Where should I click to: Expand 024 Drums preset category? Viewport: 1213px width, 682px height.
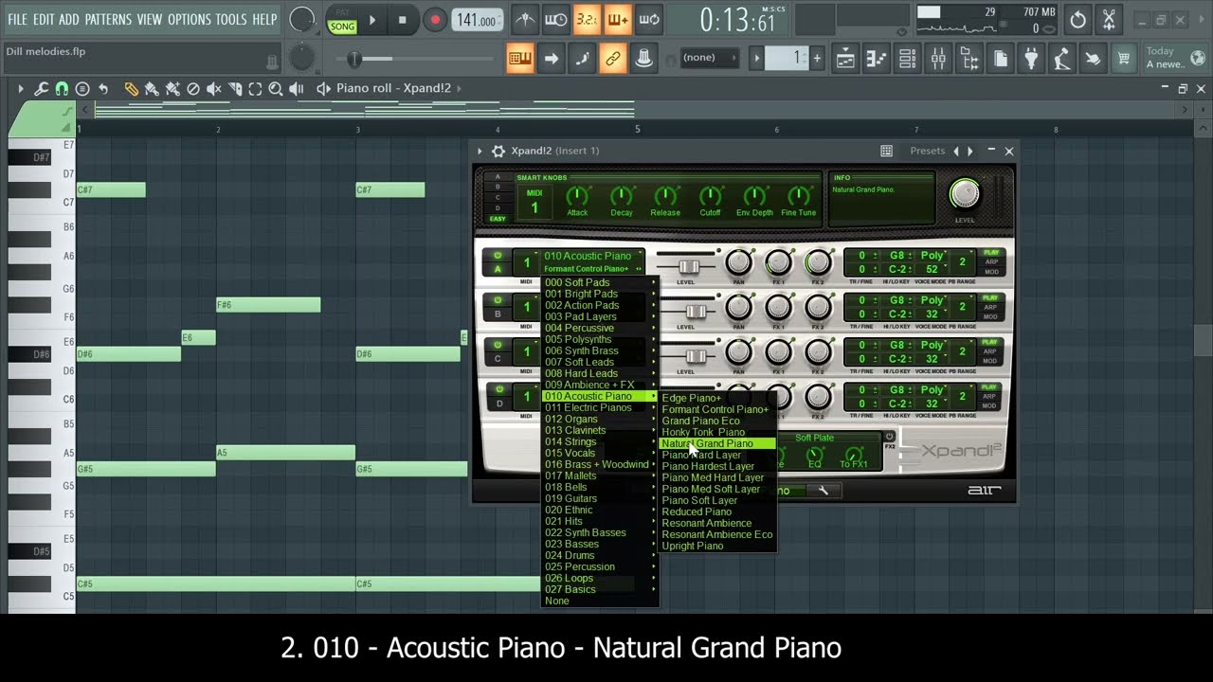pos(599,555)
